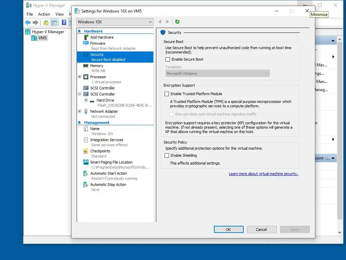Click the Back arrow in Hyper-V Manager toolbar
This screenshot has height=260, width=346.
(28, 22)
